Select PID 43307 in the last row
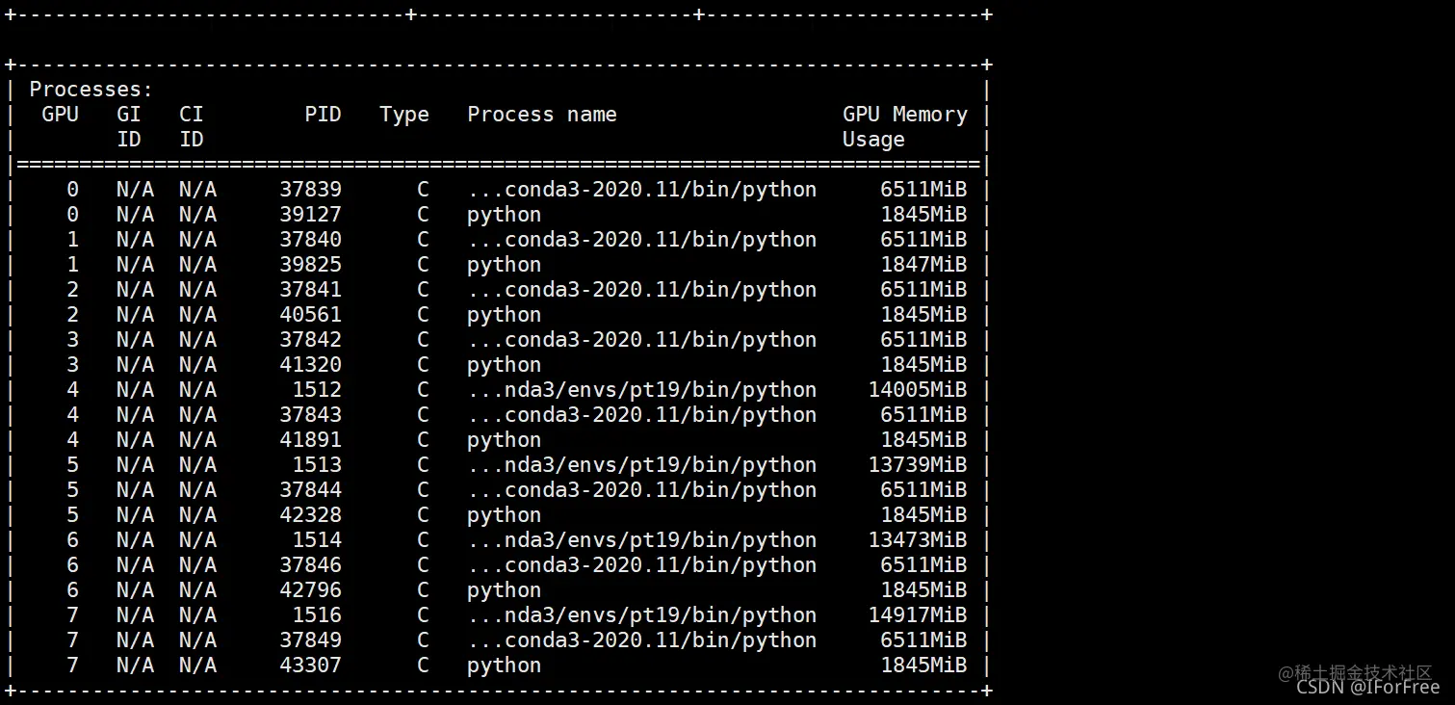The image size is (1455, 705). [x=310, y=666]
